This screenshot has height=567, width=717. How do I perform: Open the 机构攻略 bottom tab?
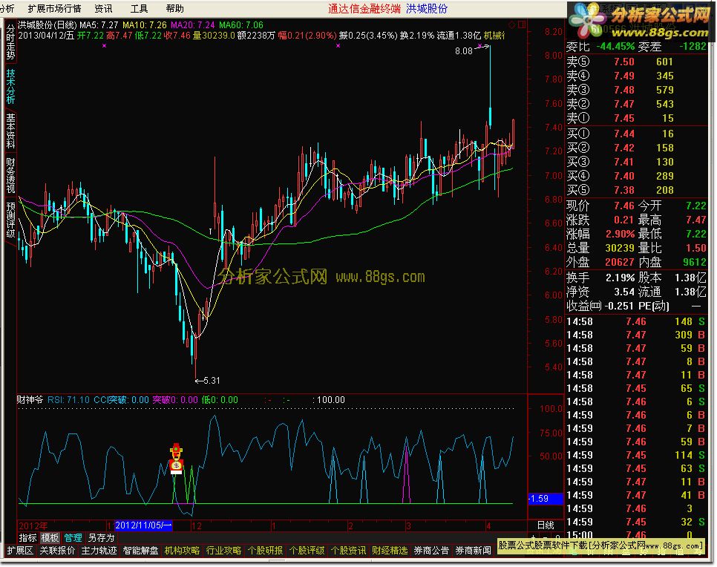(x=182, y=551)
